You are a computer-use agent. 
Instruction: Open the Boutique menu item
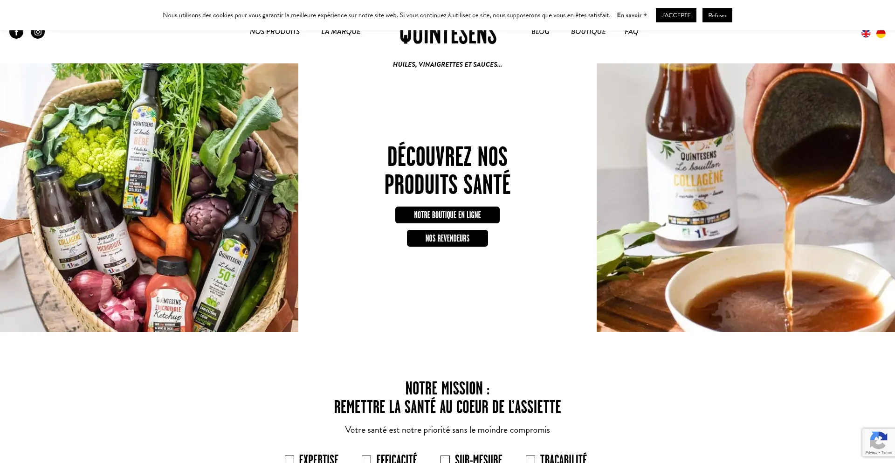588,33
